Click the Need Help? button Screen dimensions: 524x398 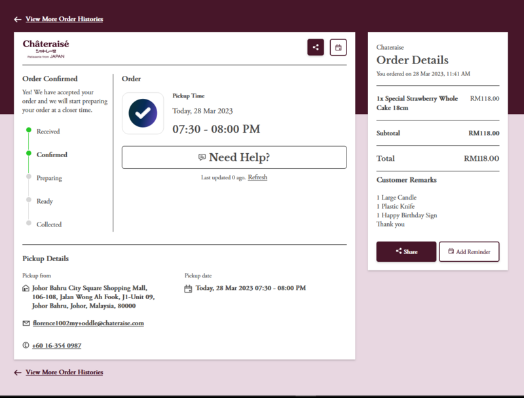(x=234, y=157)
